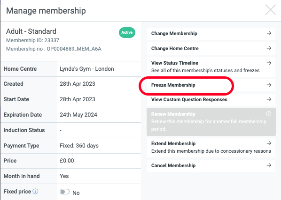This screenshot has height=200, width=281.
Task: Click the green Active status badge
Action: click(x=127, y=32)
